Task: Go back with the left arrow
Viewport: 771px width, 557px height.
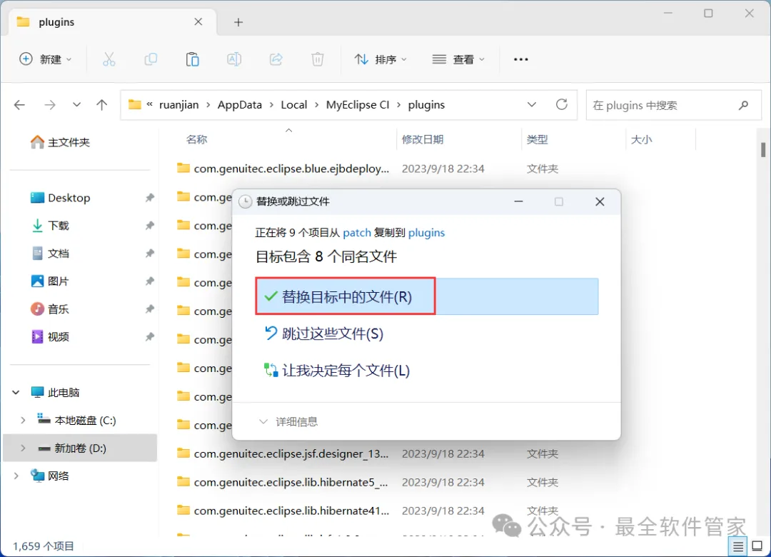Action: (20, 105)
